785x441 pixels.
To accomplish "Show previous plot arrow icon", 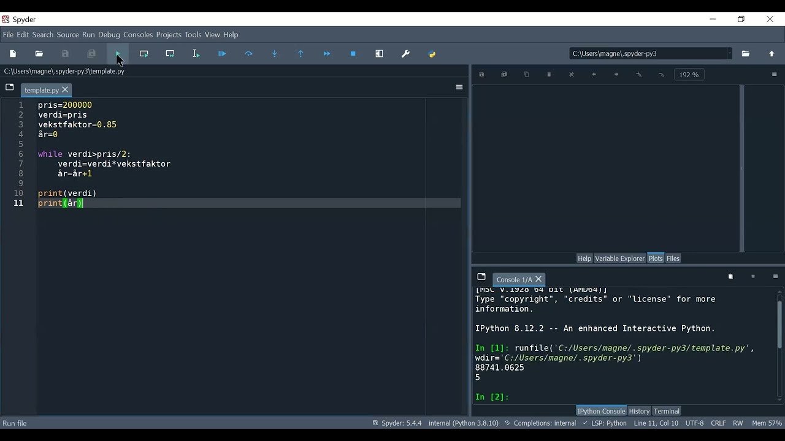I will click(594, 75).
